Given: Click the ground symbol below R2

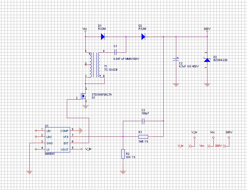Looking at the screenshot, I should (123, 172).
